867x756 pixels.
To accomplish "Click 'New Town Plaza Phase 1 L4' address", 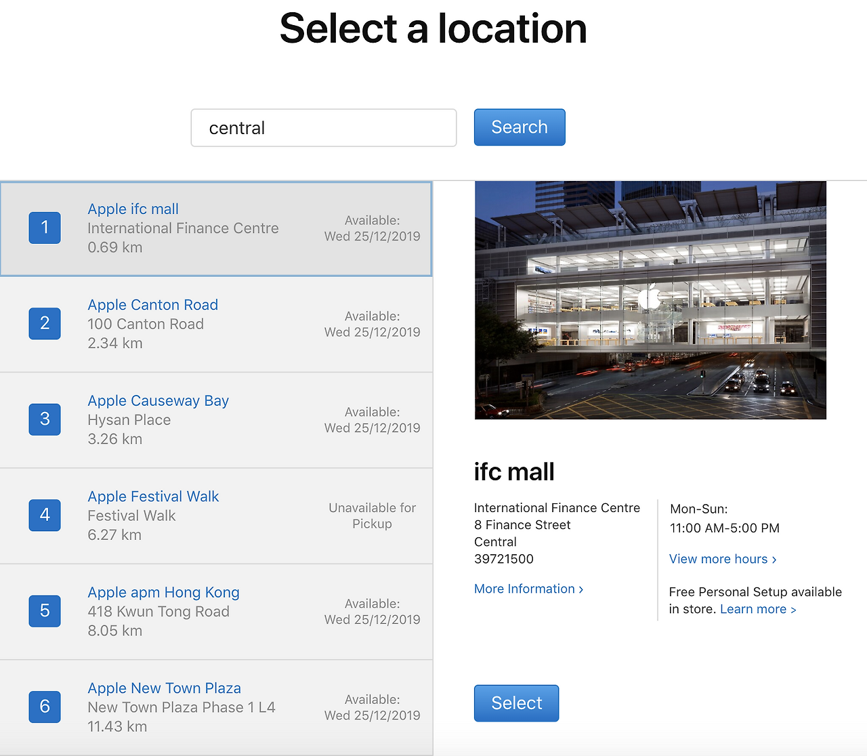I will coord(182,708).
